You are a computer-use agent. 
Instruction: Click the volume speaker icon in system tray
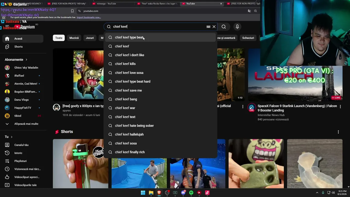(333, 193)
